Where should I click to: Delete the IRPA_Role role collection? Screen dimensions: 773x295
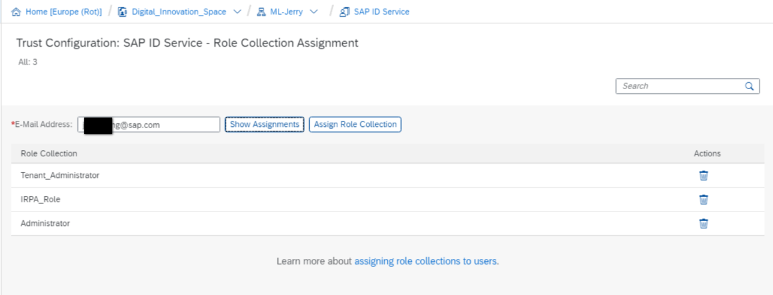tap(703, 200)
